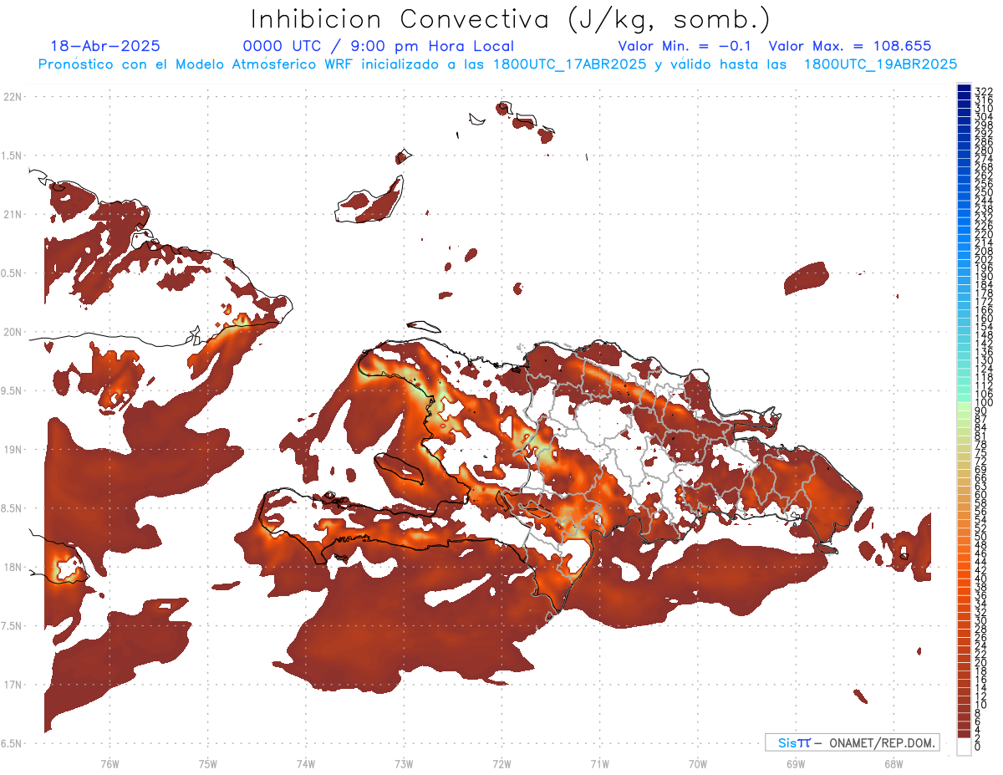Click the '18N' latitude label
Viewport: 1003px width, 775px height.
13,568
